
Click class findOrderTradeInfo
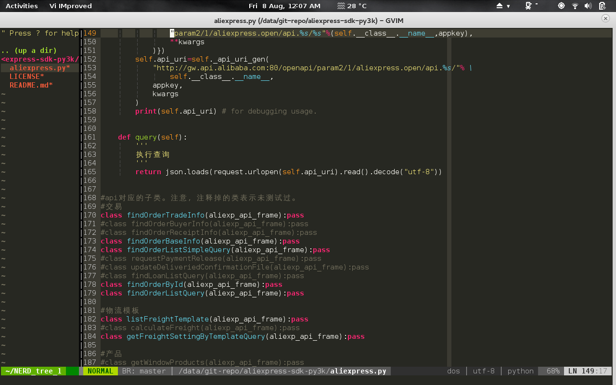(x=202, y=215)
